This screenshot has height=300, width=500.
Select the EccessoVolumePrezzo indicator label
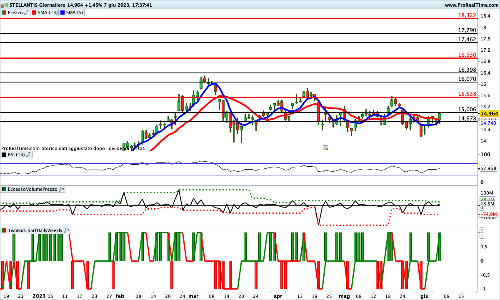coord(33,189)
